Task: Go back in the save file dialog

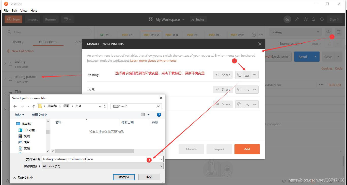Action: pyautogui.click(x=15, y=106)
